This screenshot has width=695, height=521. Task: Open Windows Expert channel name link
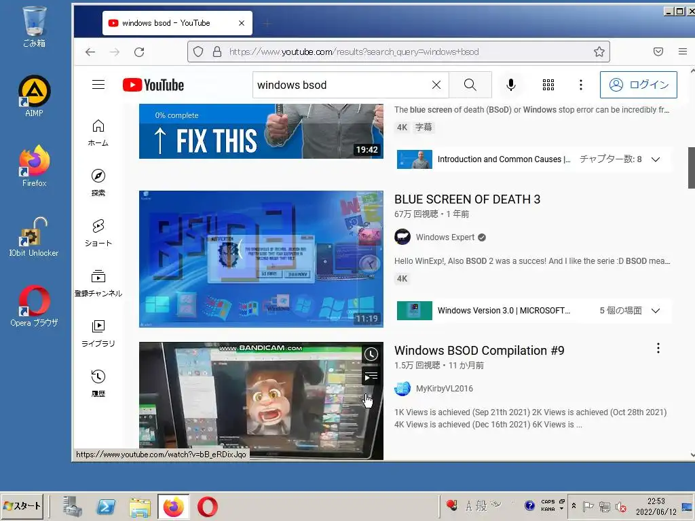445,237
